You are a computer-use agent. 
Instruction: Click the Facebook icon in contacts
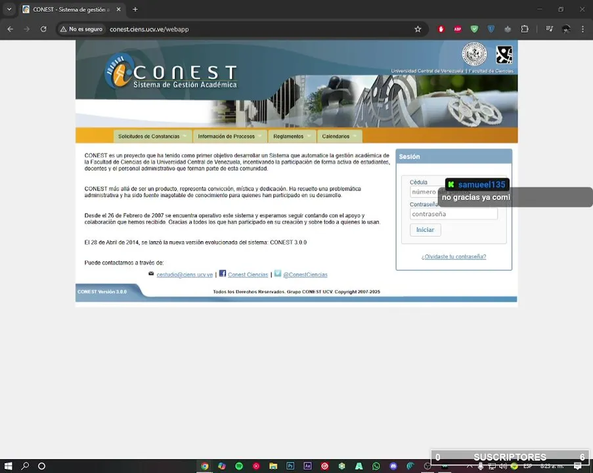tap(223, 273)
